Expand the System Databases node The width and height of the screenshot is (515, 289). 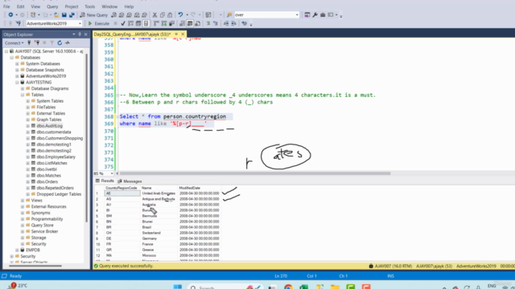pos(17,63)
